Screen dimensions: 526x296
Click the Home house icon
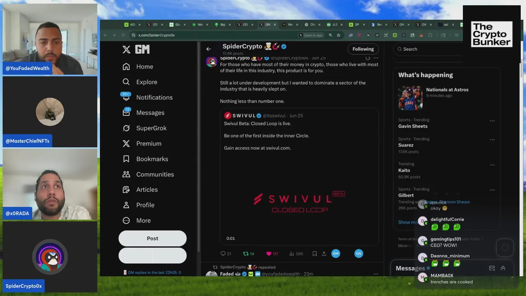click(126, 67)
